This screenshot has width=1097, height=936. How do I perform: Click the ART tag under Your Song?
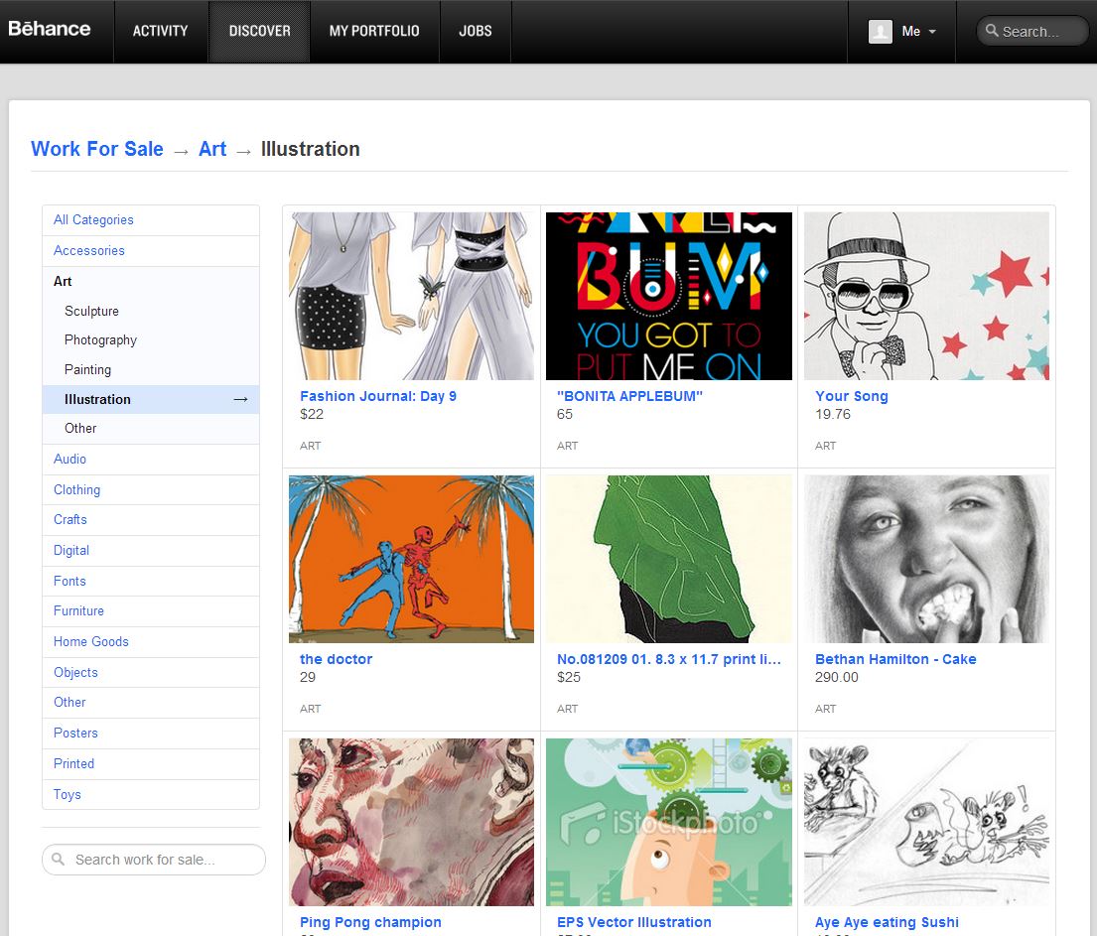point(826,446)
